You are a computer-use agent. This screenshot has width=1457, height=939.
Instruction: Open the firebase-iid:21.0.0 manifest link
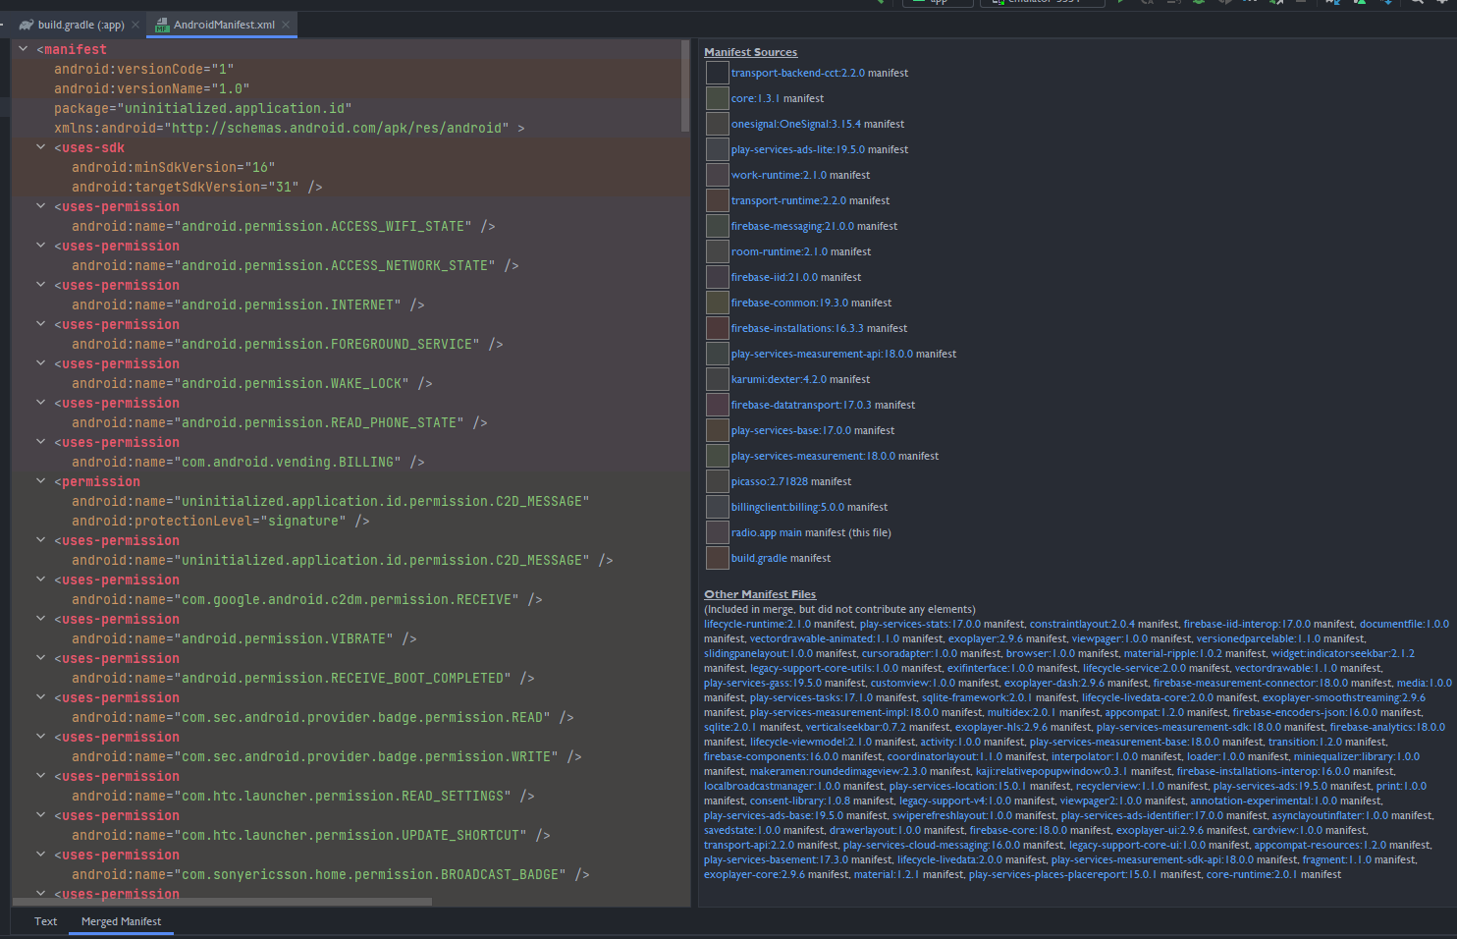775,277
